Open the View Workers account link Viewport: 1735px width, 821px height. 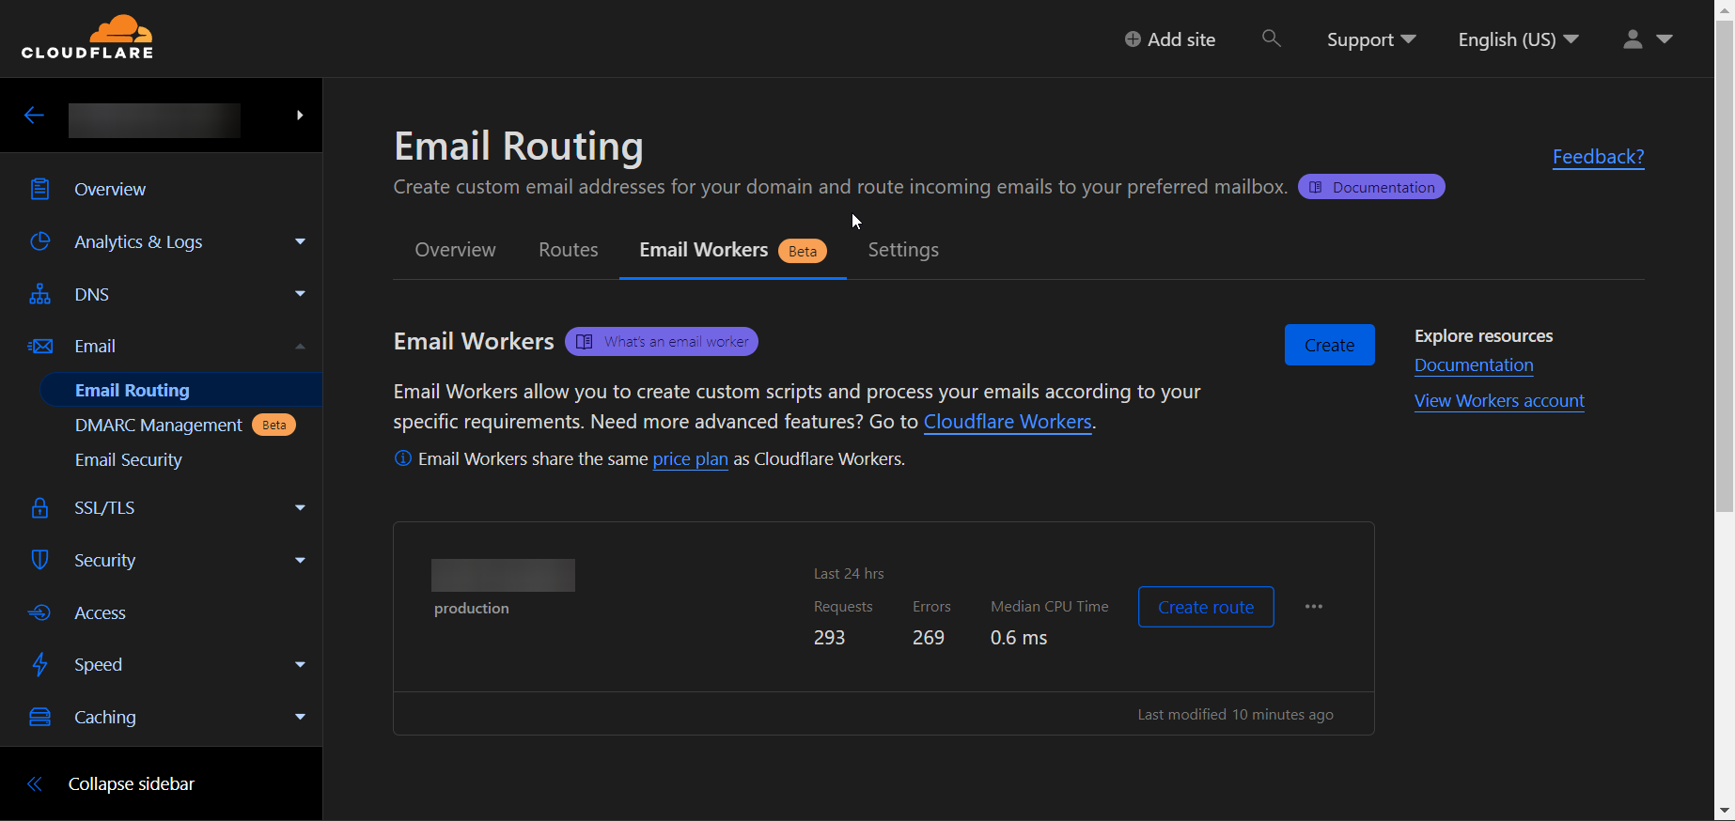click(1499, 400)
